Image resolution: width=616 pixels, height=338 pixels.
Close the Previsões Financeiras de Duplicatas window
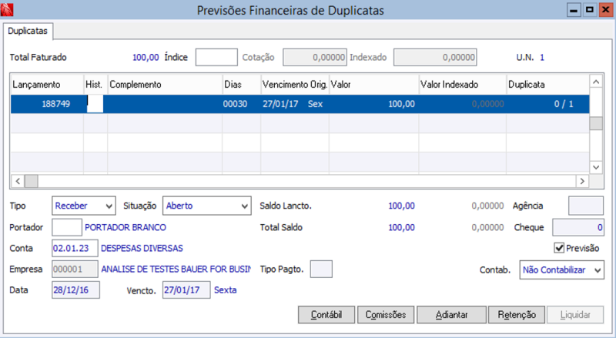[606, 10]
